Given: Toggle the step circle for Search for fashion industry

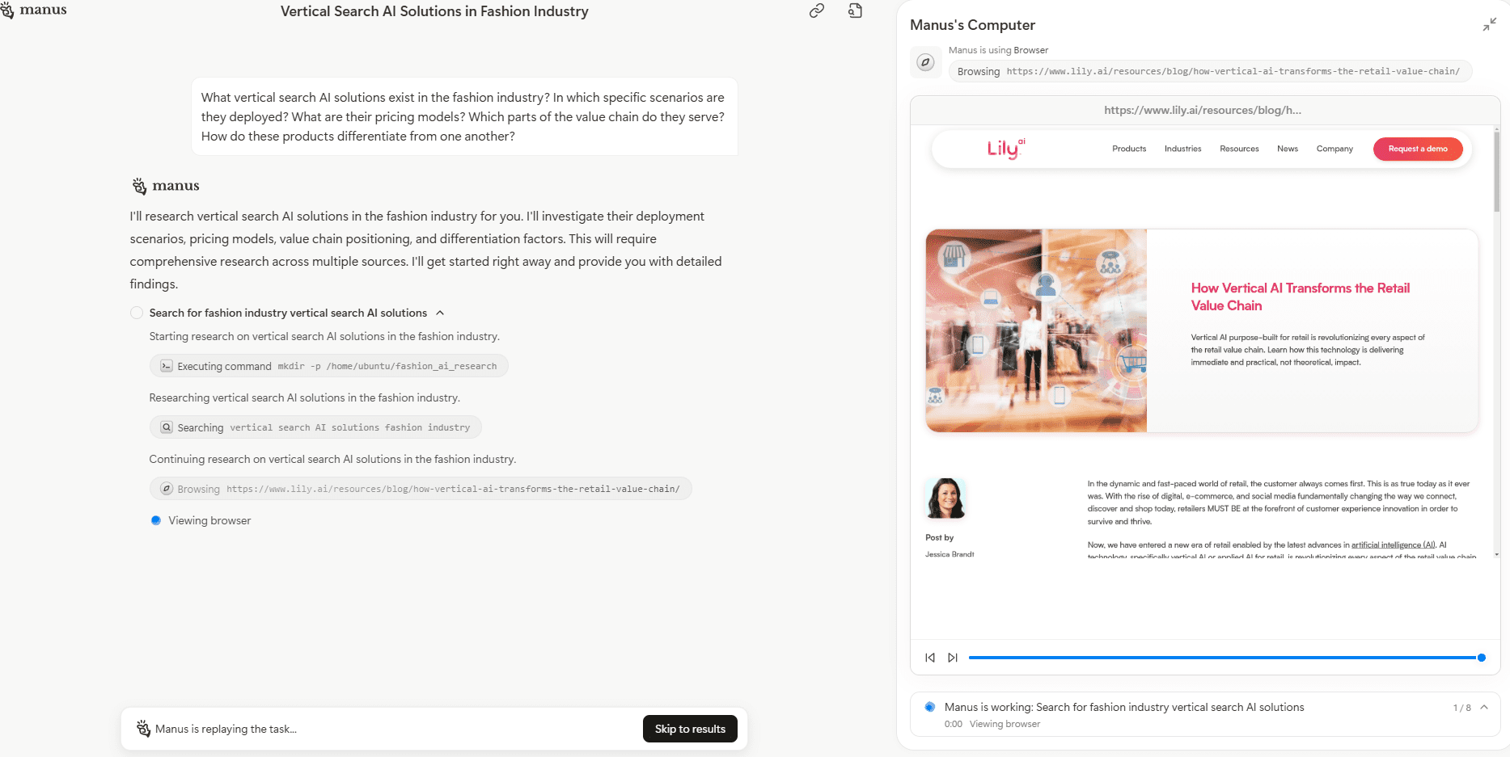Looking at the screenshot, I should [x=137, y=313].
